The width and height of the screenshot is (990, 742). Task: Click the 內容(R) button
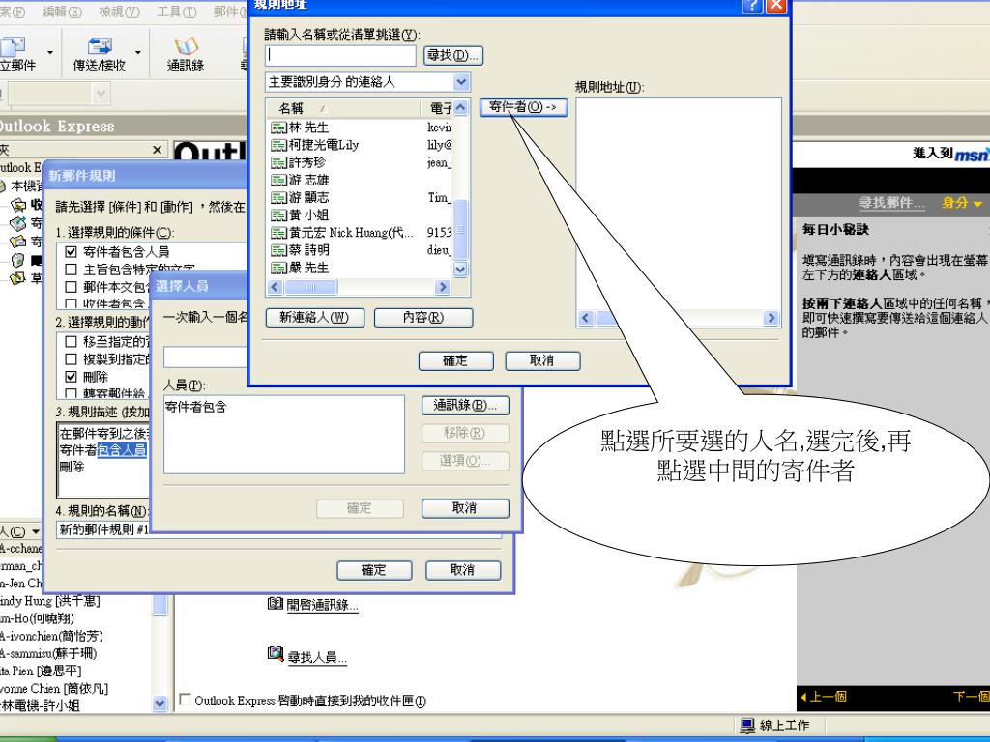pyautogui.click(x=423, y=317)
